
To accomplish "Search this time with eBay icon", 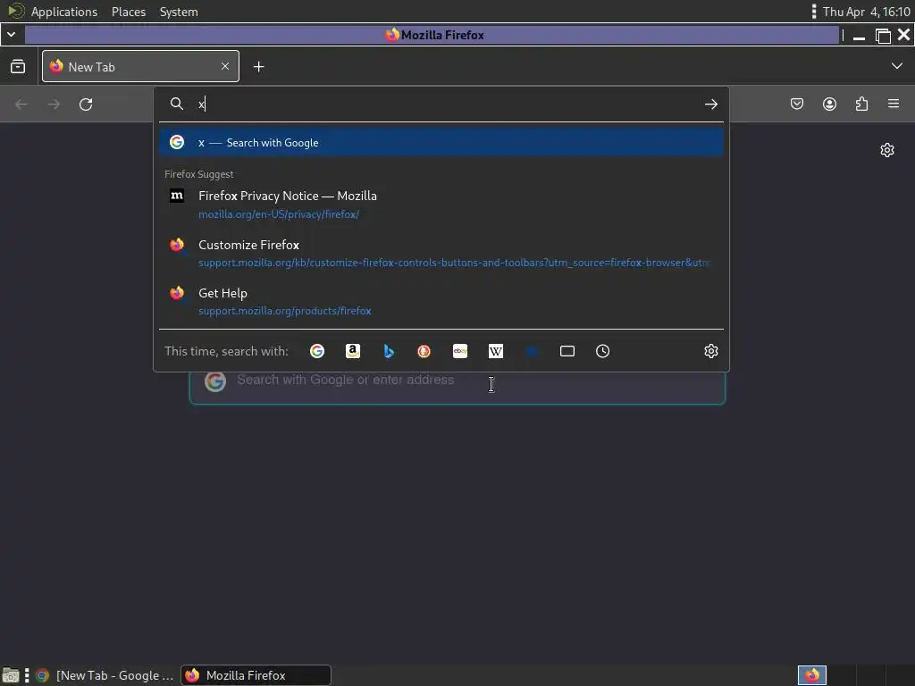I will pos(460,351).
